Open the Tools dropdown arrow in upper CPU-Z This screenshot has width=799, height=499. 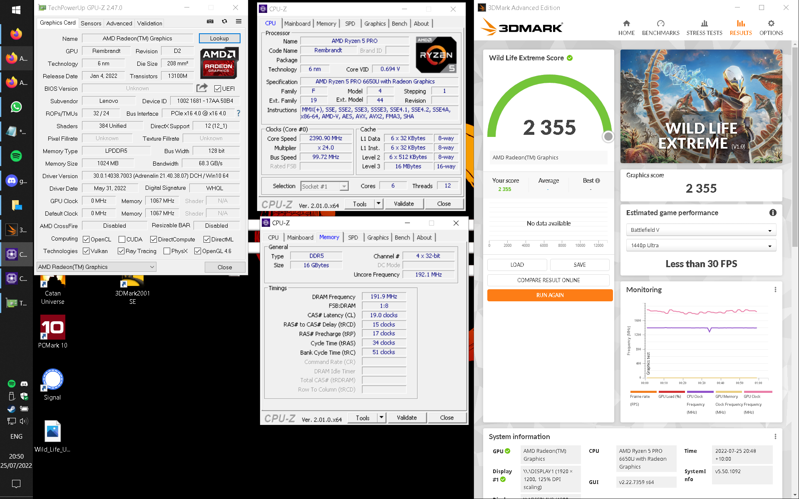[x=378, y=204]
